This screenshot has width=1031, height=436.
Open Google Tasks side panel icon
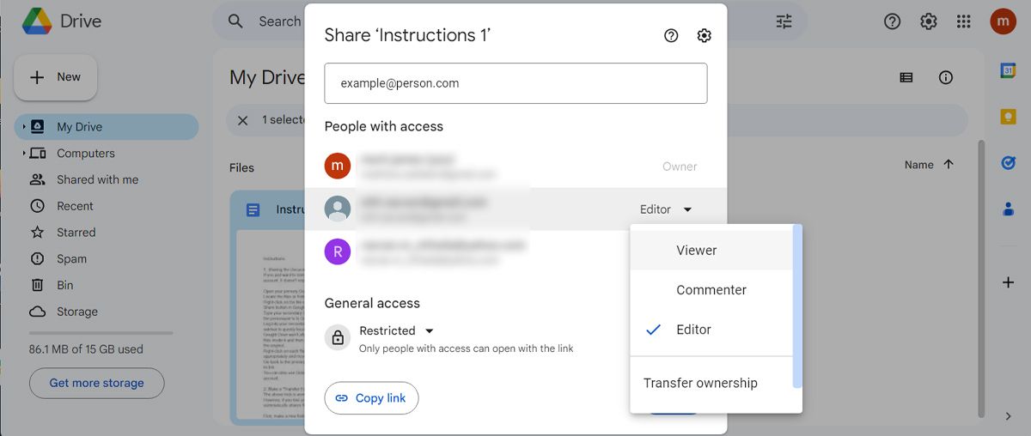point(1008,162)
